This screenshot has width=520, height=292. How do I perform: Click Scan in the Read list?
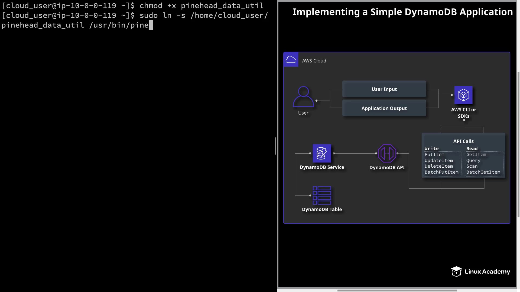pos(472,166)
